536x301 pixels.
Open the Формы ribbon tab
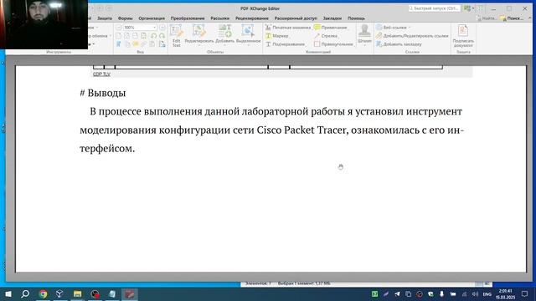(x=125, y=18)
